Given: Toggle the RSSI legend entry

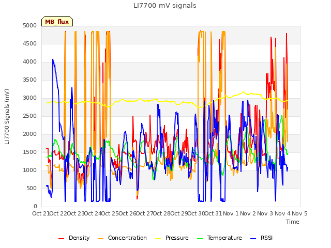Looking at the screenshot, I should pos(261,238).
